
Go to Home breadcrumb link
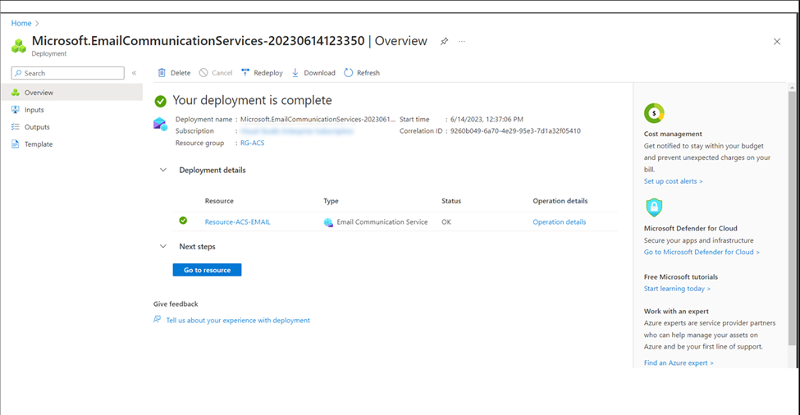pos(21,23)
